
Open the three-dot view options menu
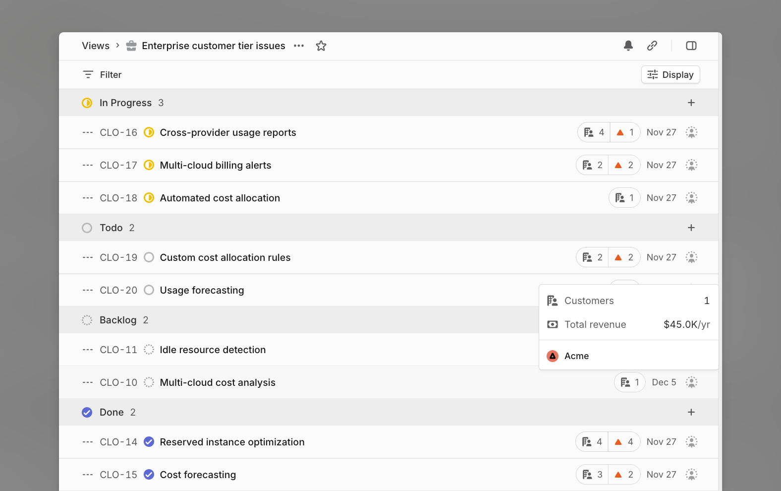tap(299, 46)
